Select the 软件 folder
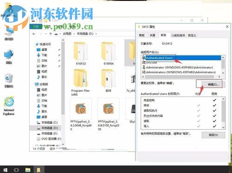Screen dimensions: 232x173 [108, 81]
